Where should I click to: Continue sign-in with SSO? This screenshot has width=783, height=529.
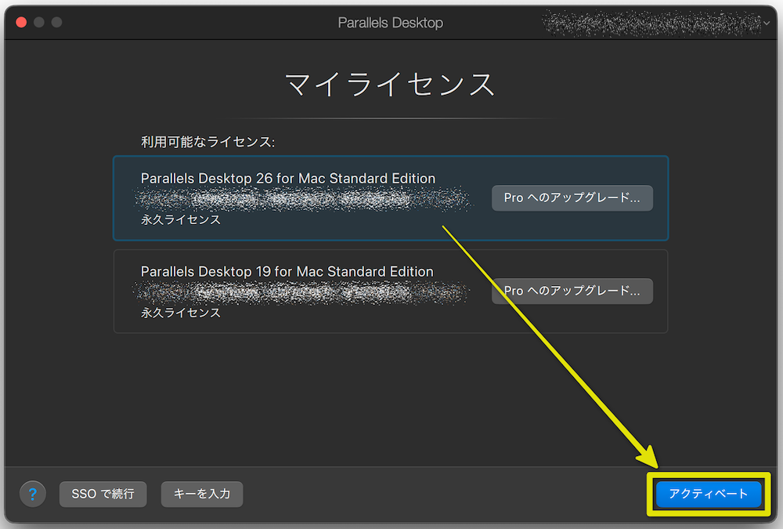pos(103,494)
